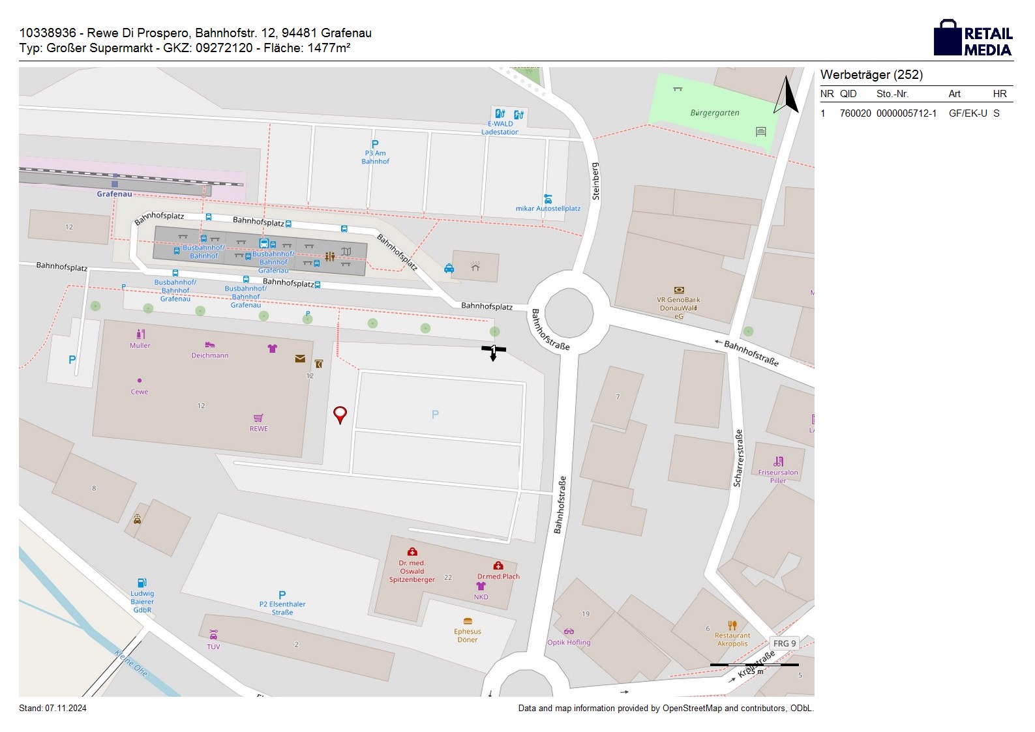
Task: Click the Dr. med. Oswald Spitzenberger icon
Action: click(x=412, y=552)
